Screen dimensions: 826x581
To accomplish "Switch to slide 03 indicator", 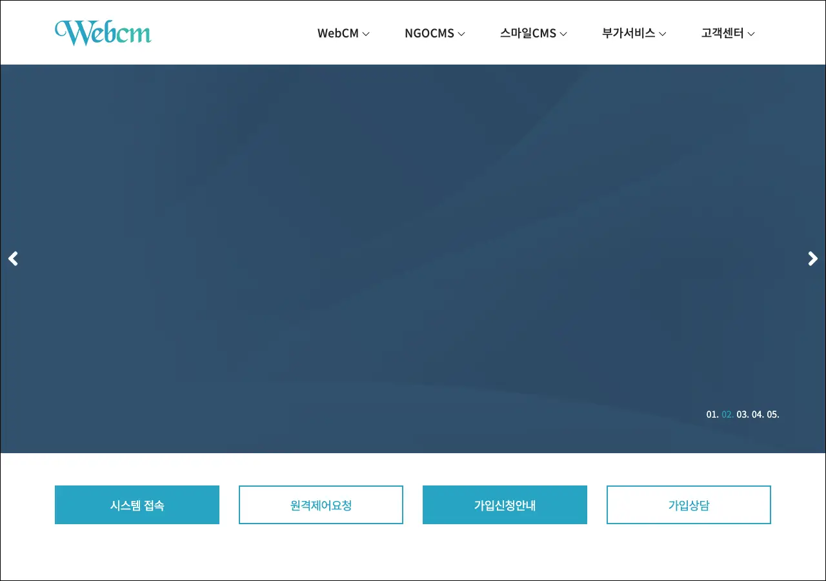I will pyautogui.click(x=743, y=414).
